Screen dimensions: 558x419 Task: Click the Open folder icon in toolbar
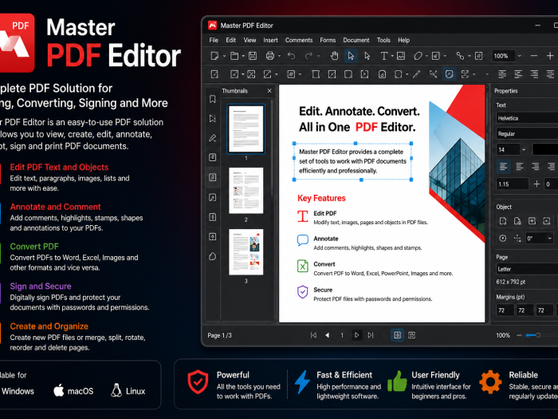(234, 56)
